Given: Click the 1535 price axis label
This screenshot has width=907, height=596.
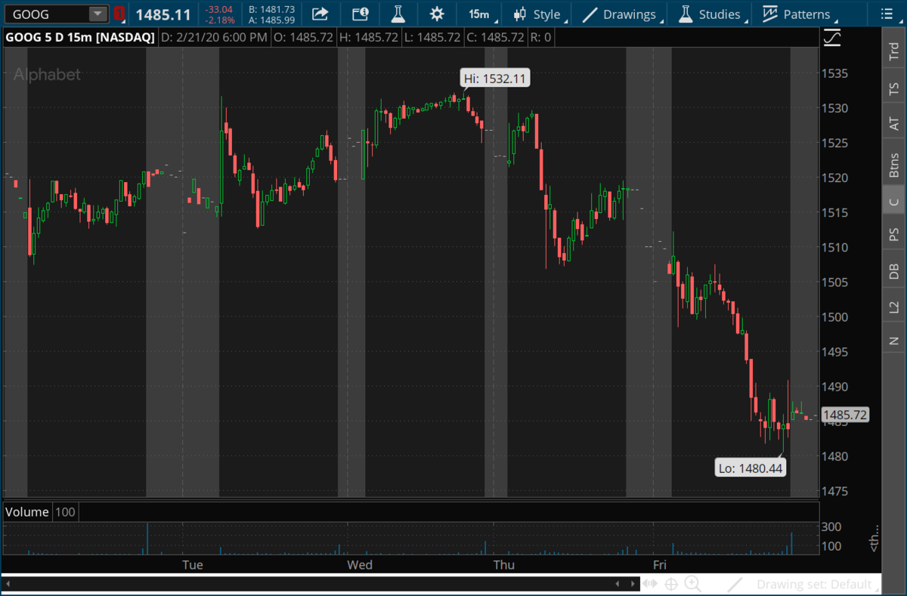Looking at the screenshot, I should pos(834,73).
